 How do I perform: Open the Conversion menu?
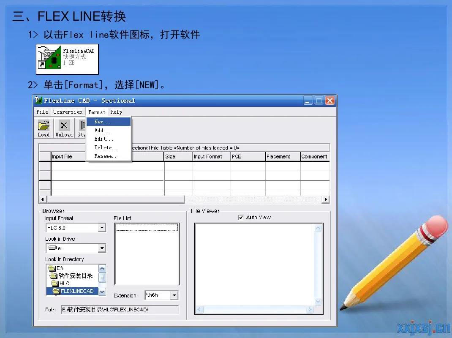[x=68, y=112]
